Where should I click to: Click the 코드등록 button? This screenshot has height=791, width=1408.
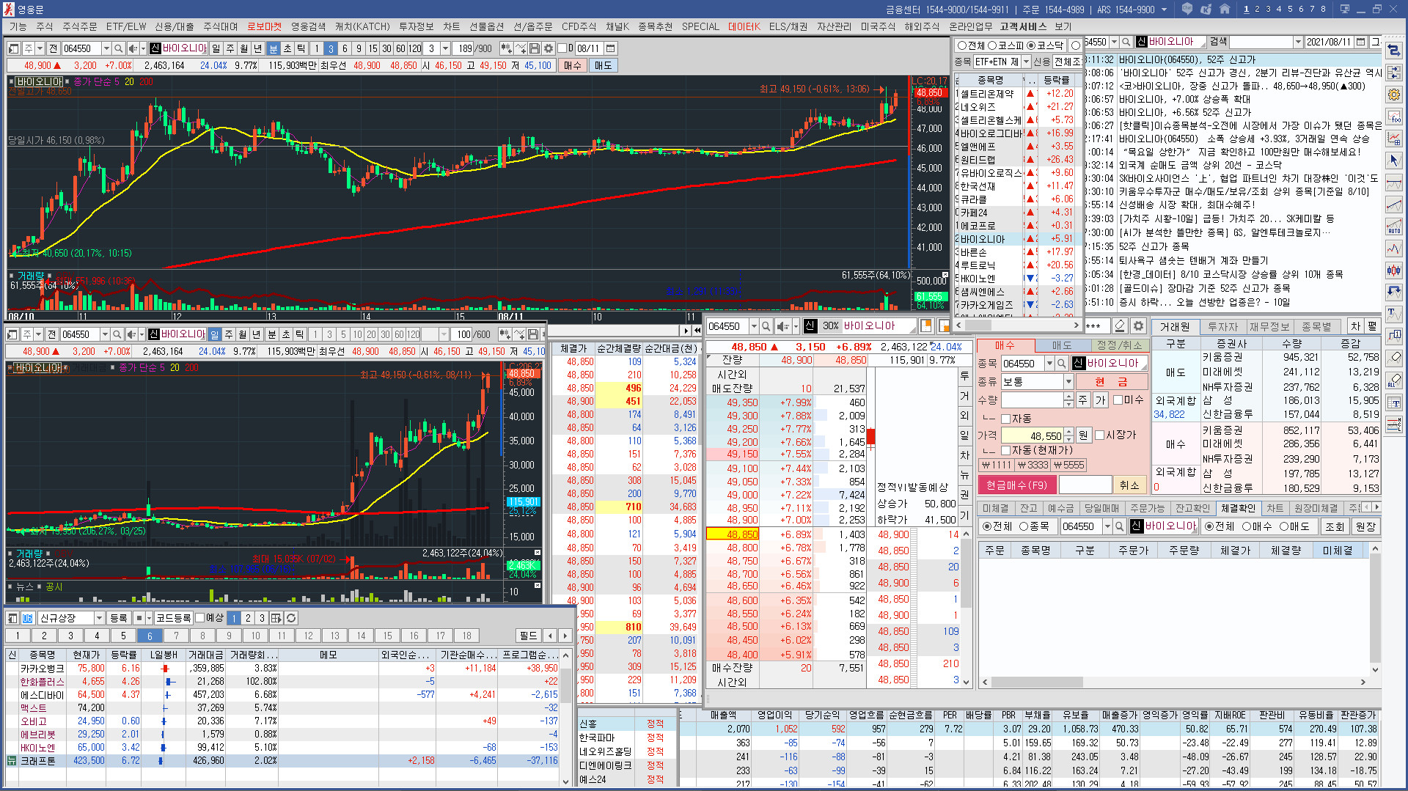tap(173, 618)
